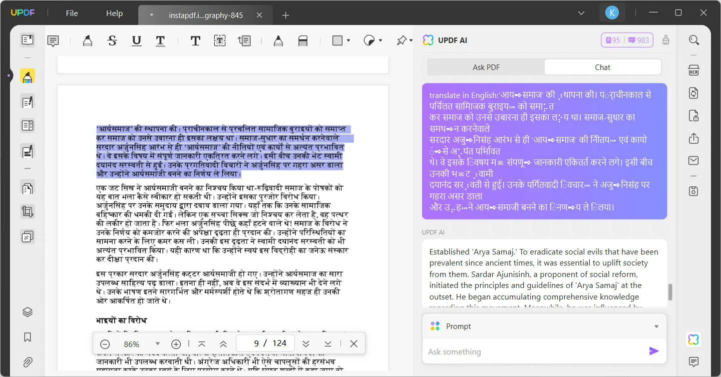Select the Strikethrough tool
Image resolution: width=721 pixels, height=377 pixels.
point(112,41)
